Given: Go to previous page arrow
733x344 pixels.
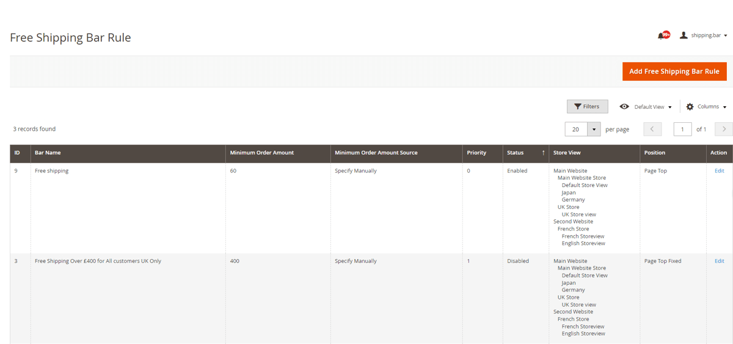Looking at the screenshot, I should pyautogui.click(x=652, y=129).
